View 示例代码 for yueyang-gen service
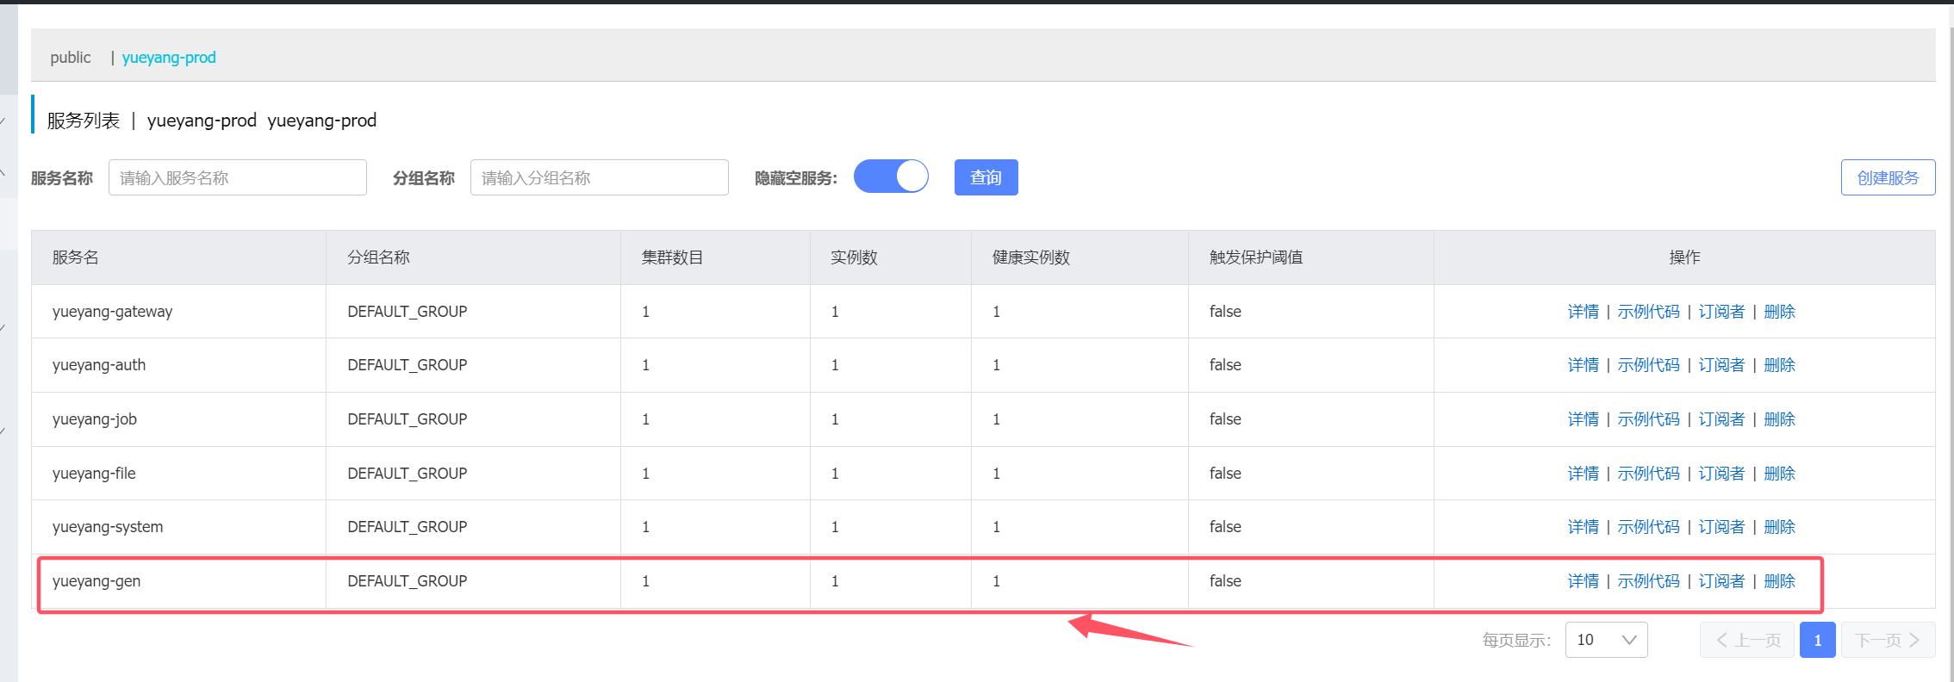 1648,581
